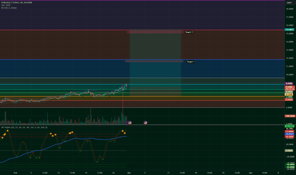The image size is (296, 175).
Task: Click the 7.7593 price label
Action: tap(289, 97)
